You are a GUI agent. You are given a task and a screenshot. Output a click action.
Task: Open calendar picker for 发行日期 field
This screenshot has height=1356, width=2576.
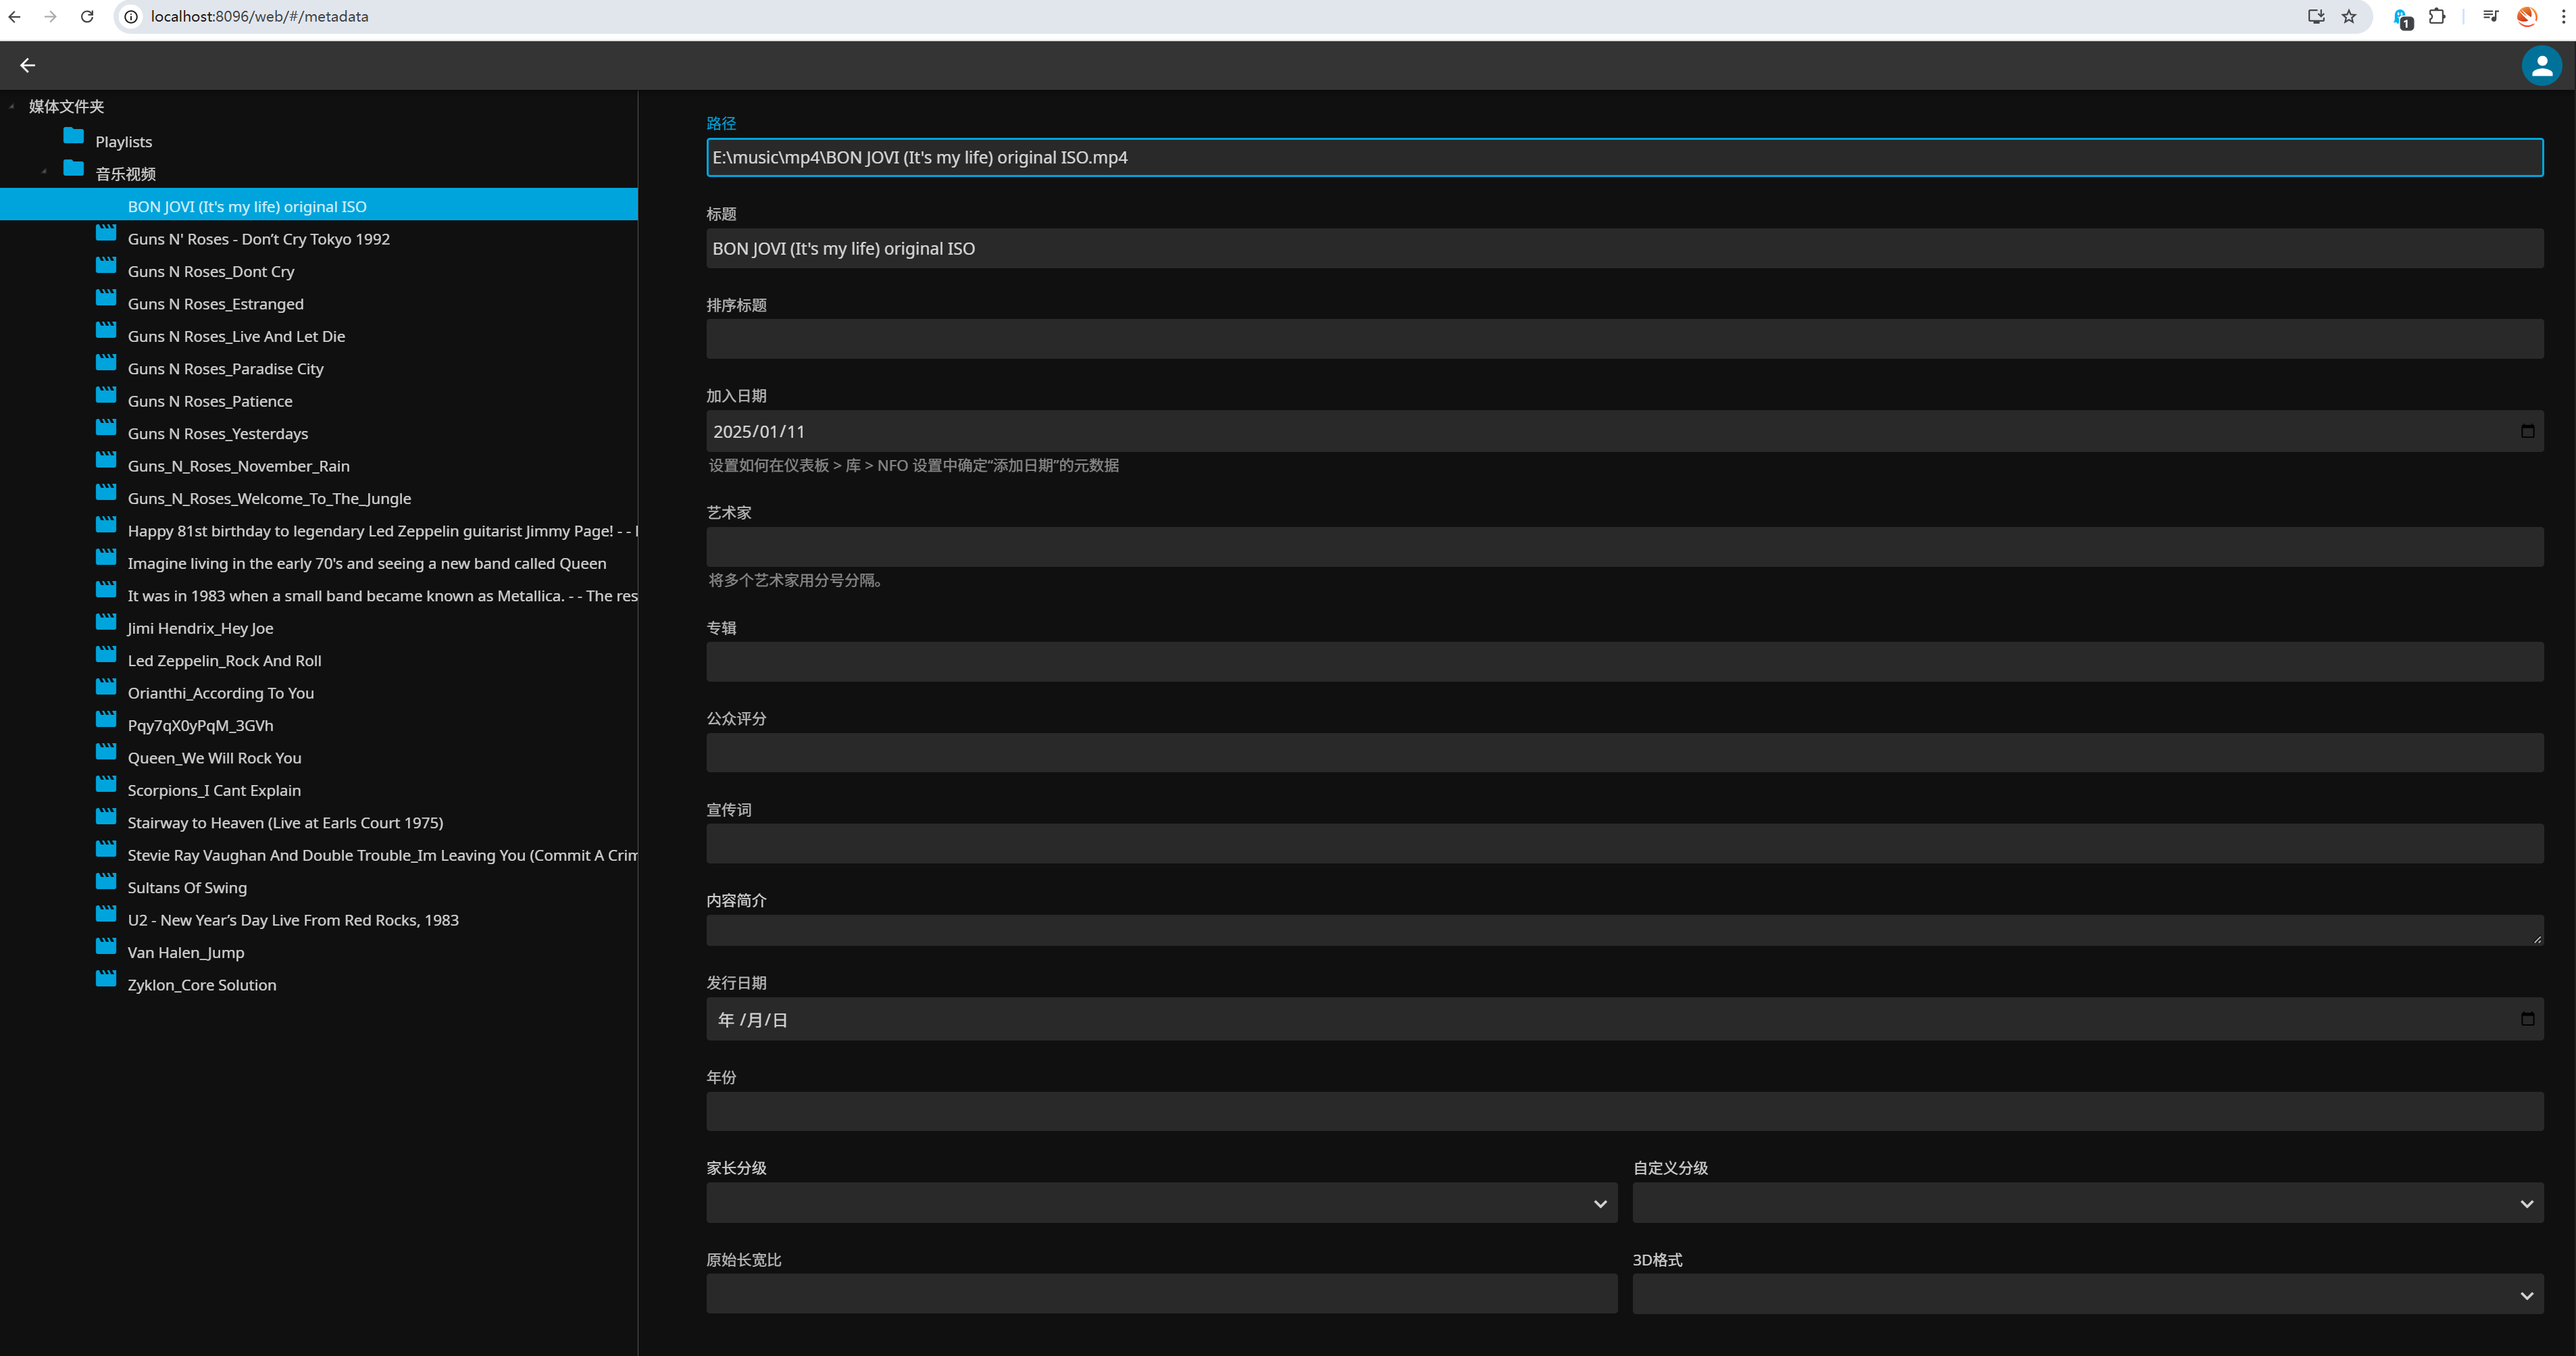coord(2527,1019)
